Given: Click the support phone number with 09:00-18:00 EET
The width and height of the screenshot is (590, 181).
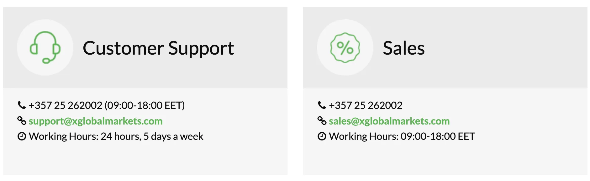Looking at the screenshot, I should click(x=107, y=105).
